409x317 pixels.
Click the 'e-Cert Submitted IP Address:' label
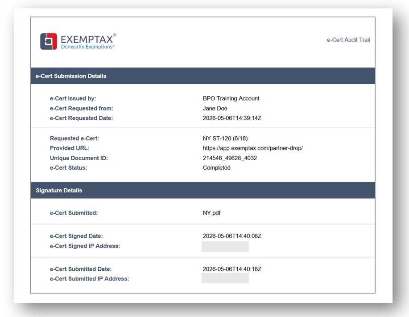coord(90,279)
